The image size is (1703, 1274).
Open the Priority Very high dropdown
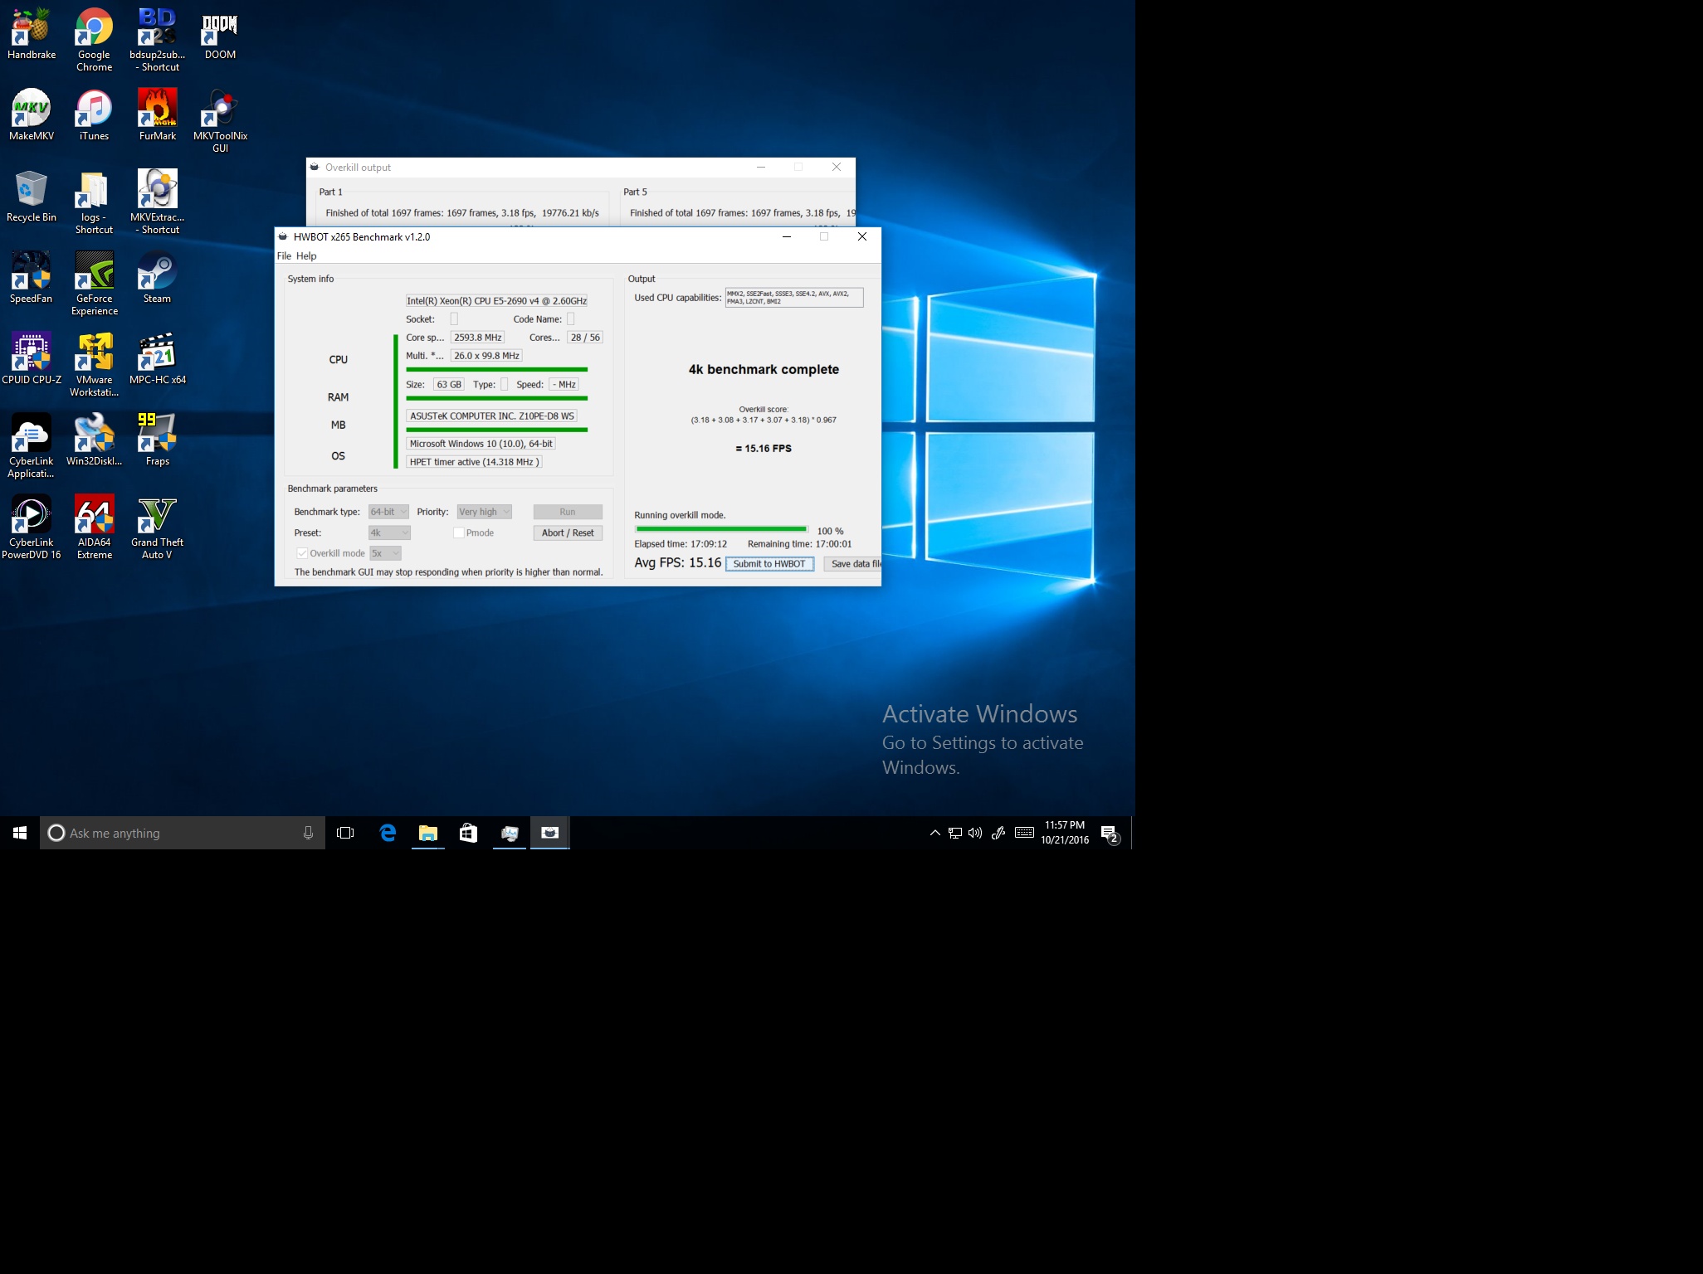[x=484, y=512]
